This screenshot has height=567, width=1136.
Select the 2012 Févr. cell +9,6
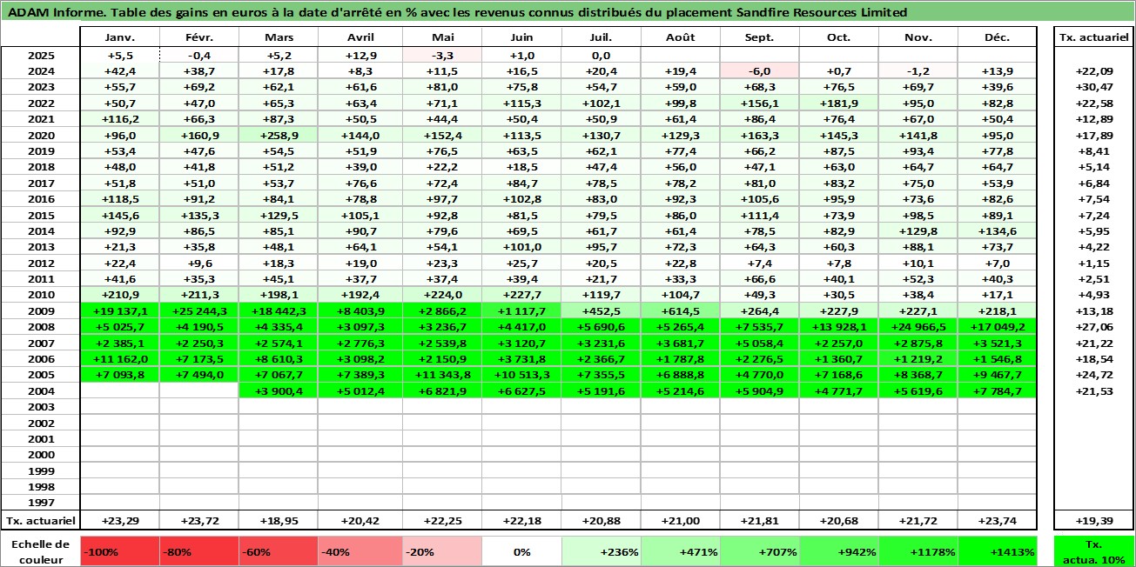[199, 263]
